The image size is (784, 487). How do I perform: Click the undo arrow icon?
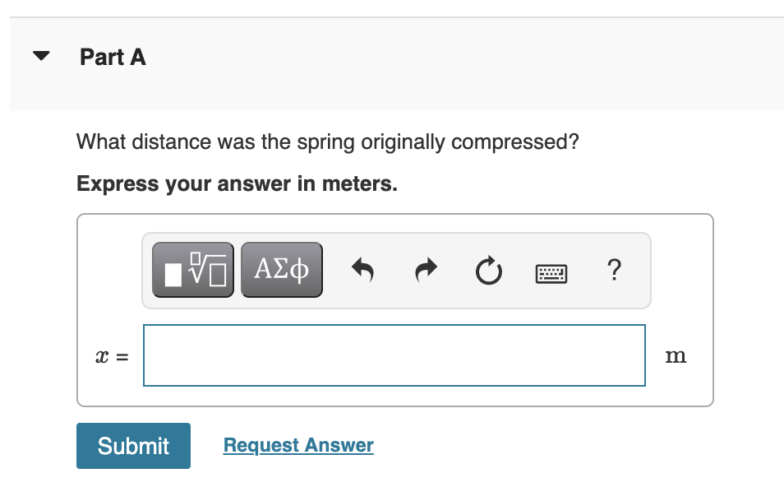click(x=363, y=270)
